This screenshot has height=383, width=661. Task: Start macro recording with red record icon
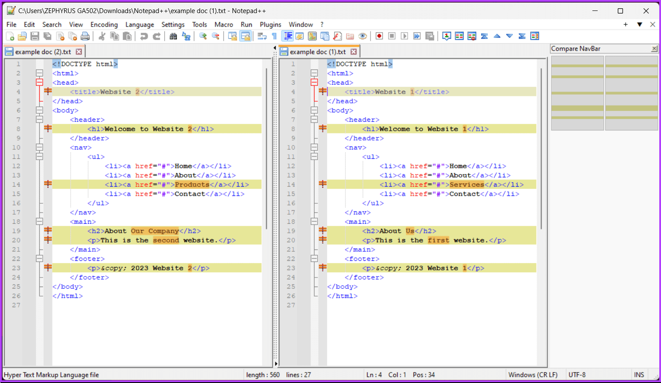click(379, 36)
